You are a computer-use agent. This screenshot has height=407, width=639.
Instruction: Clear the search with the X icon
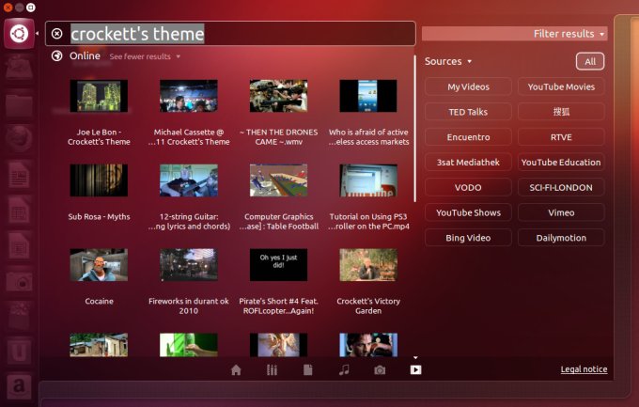57,34
